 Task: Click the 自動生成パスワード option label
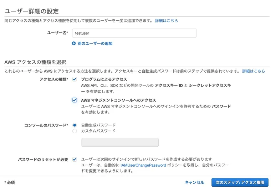pyautogui.click(x=98, y=125)
